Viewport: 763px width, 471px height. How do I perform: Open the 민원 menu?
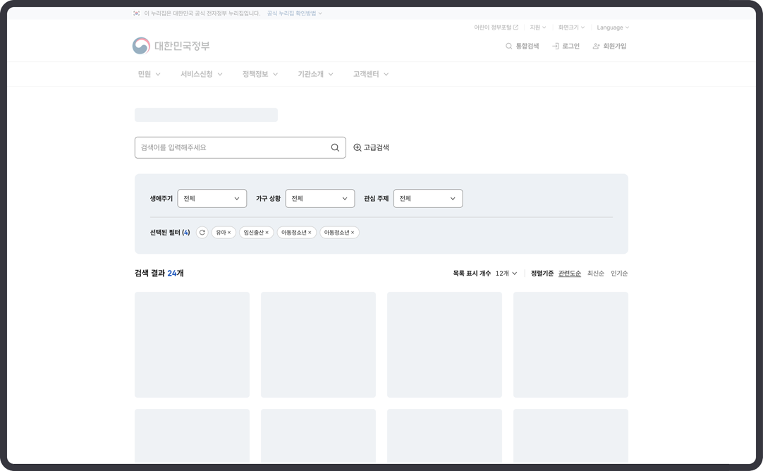149,74
